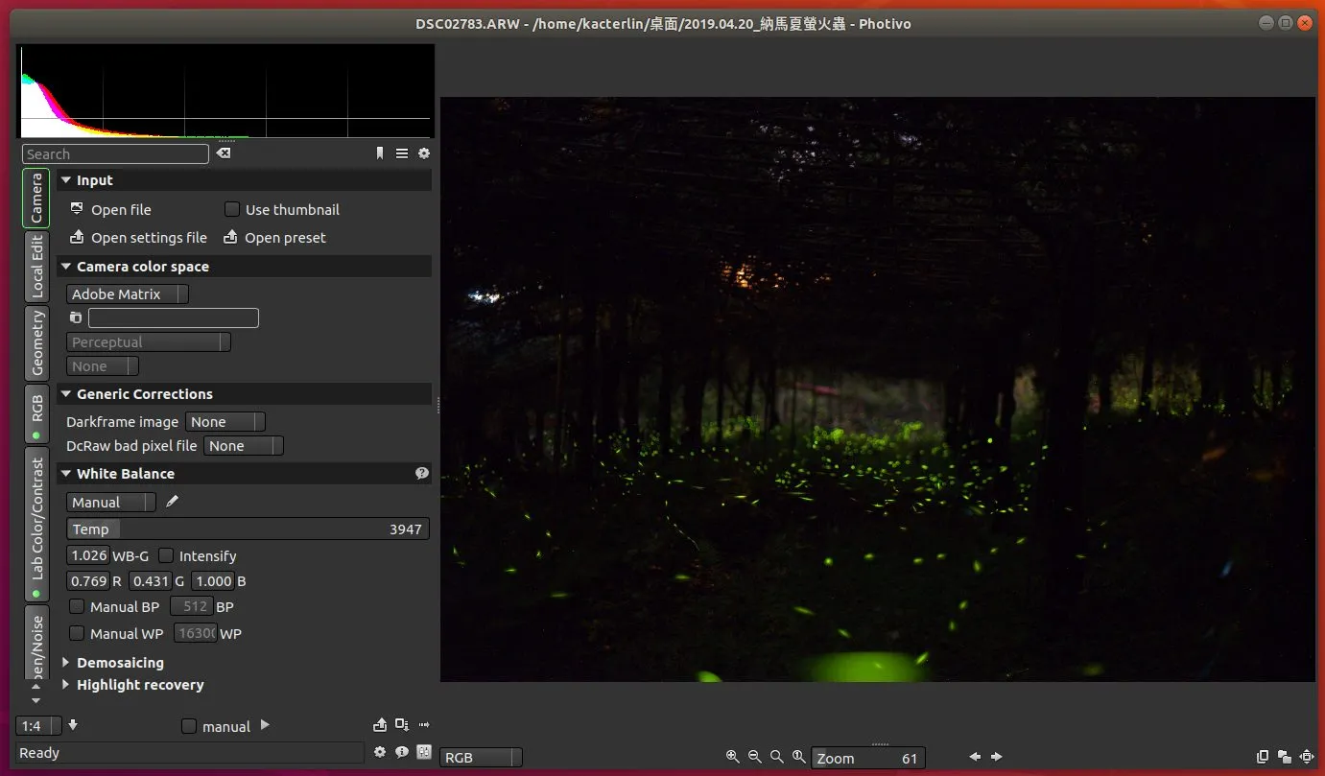Click the small icon left of ICC profile field

(76, 317)
